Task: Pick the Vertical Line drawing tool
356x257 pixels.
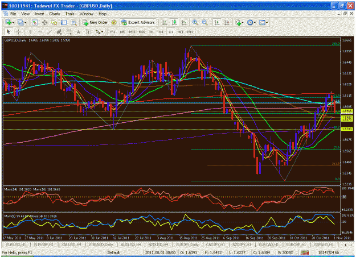Action: [30, 32]
